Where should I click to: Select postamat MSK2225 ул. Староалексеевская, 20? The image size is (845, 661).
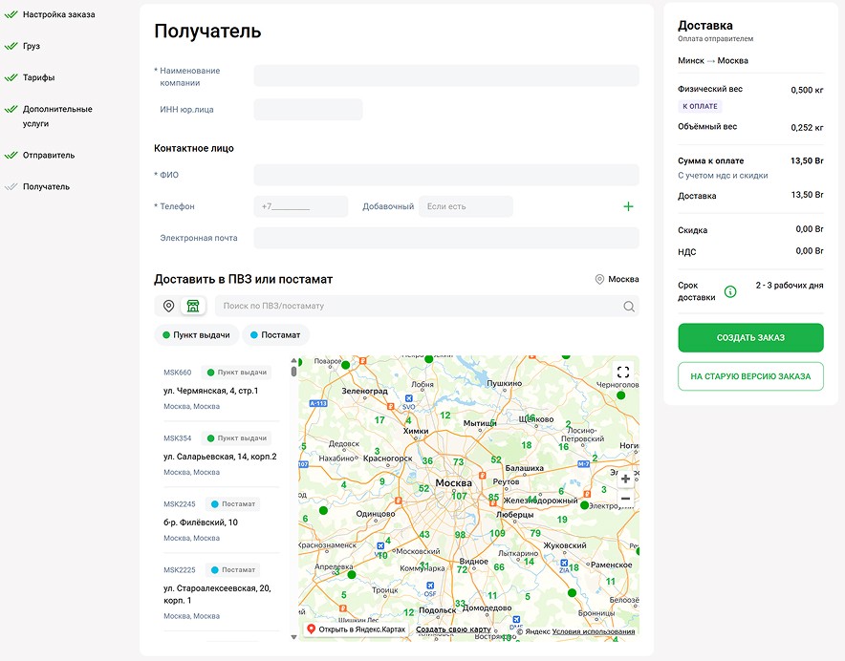221,592
